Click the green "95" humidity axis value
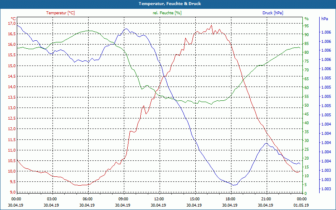The height and width of the screenshot is (210, 336). point(307,26)
